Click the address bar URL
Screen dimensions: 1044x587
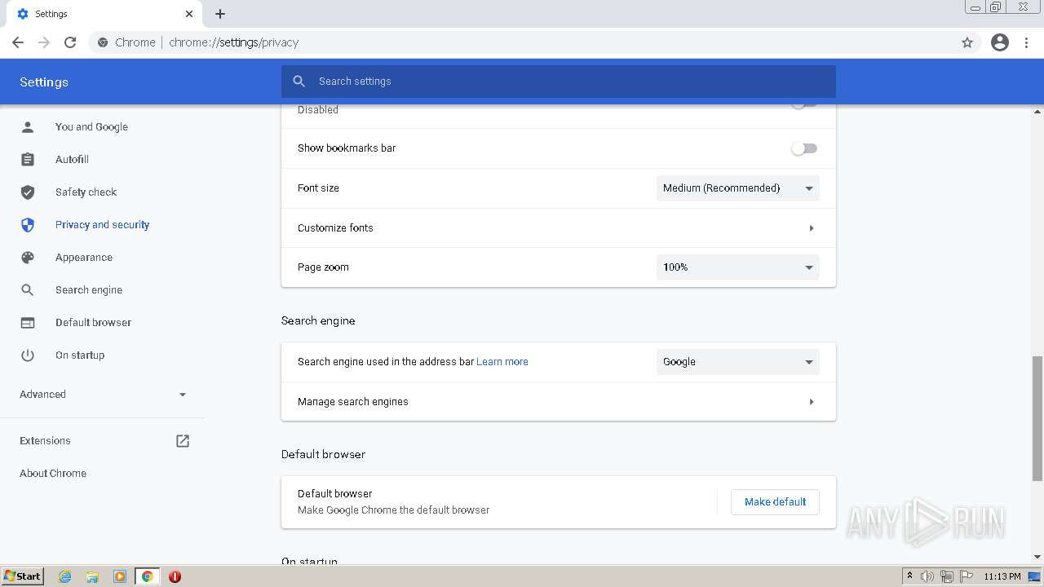coord(234,42)
